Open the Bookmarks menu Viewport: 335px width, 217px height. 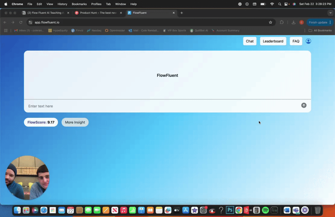click(79, 4)
